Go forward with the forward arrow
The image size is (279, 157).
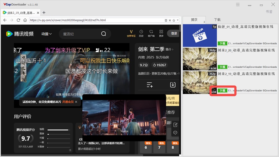pos(11,20)
